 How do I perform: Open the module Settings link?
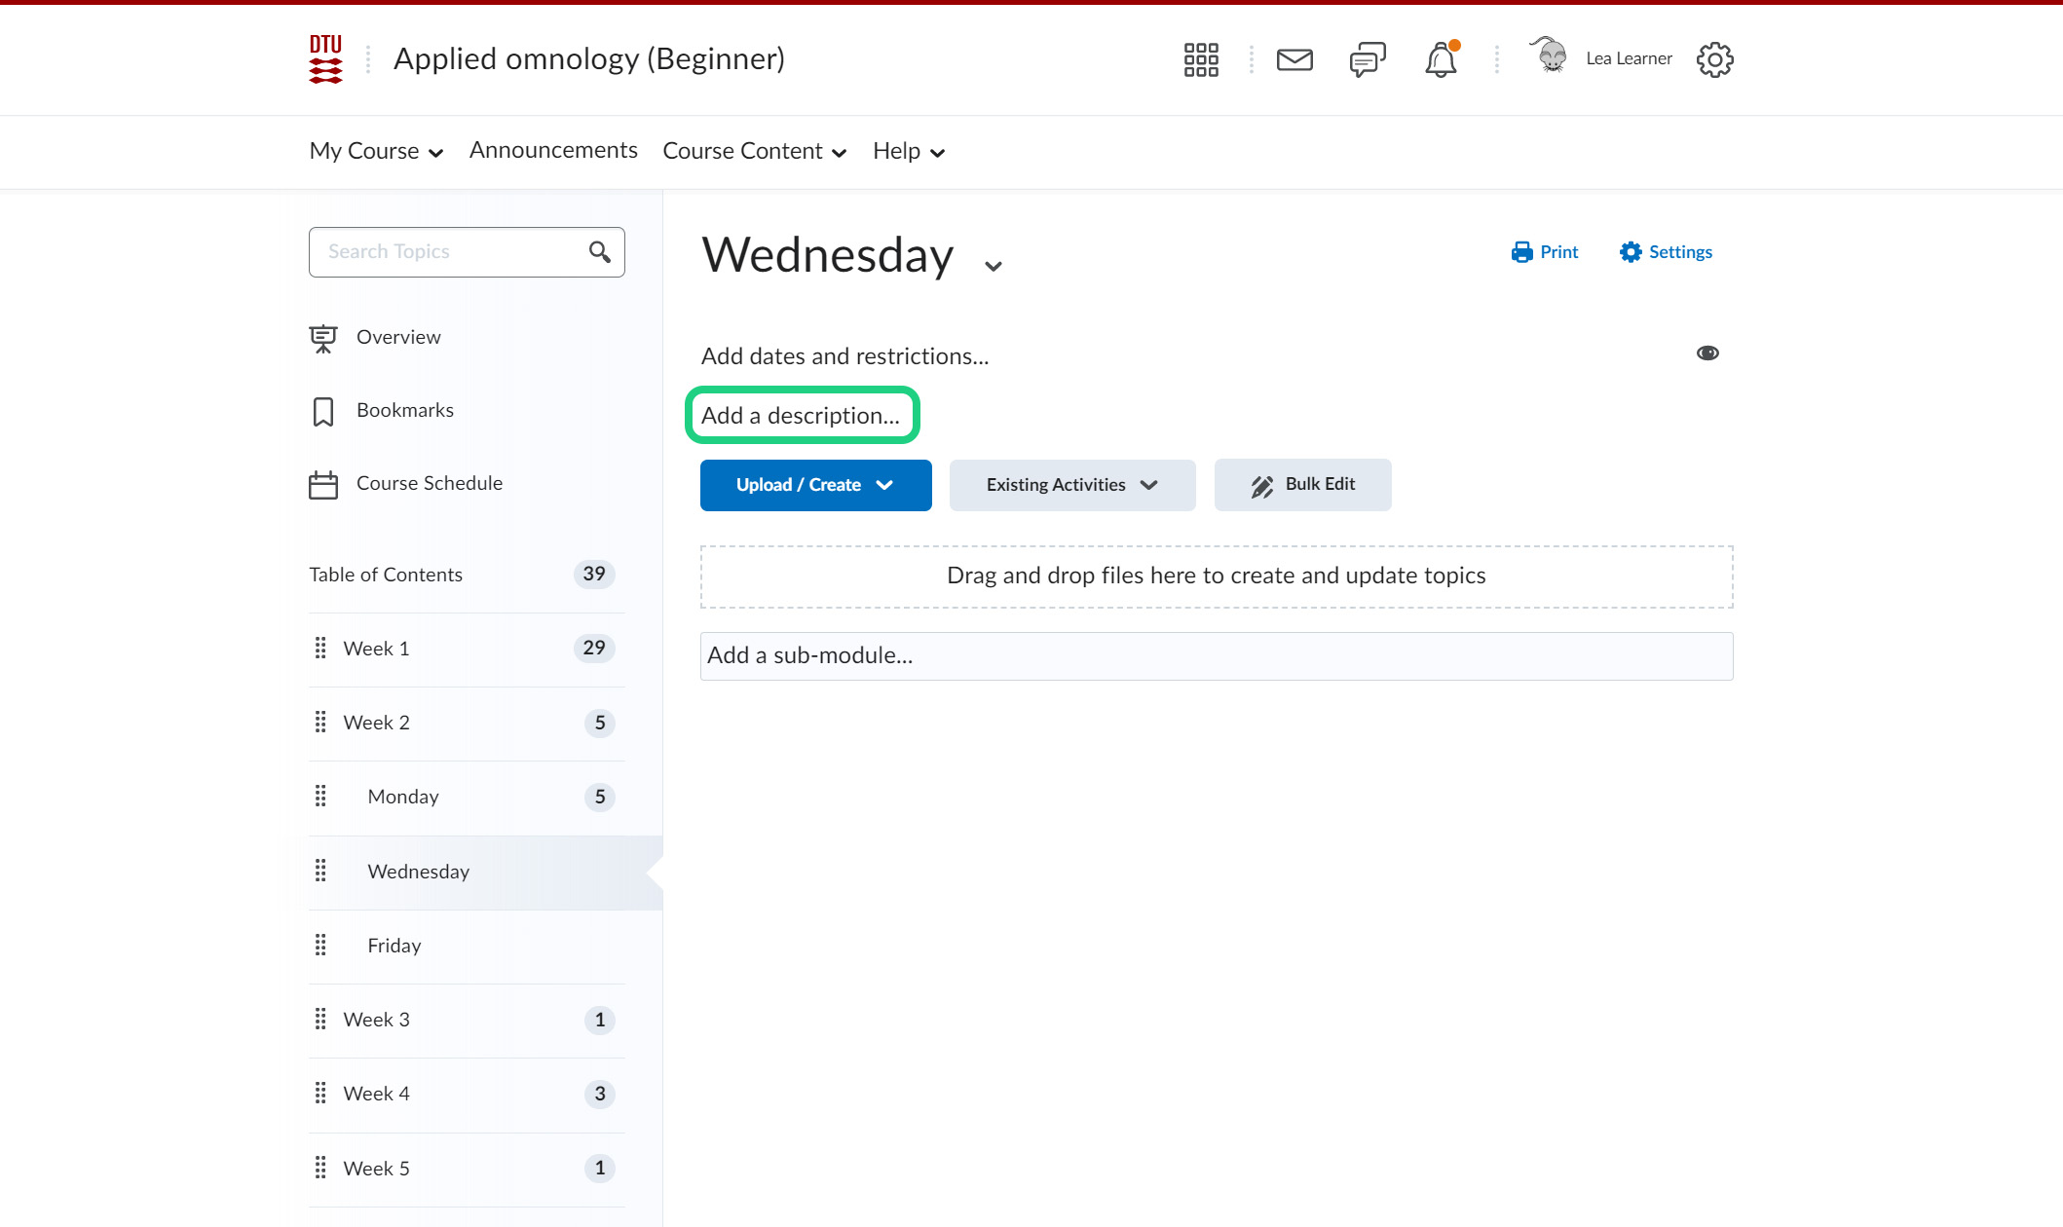coord(1666,252)
